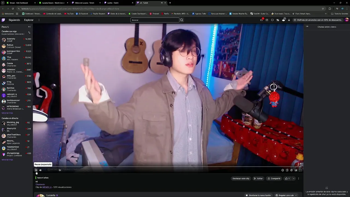Image resolution: width=350 pixels, height=197 pixels.
Task: Open the dropdown arrow beside like count
Action: 294,178
